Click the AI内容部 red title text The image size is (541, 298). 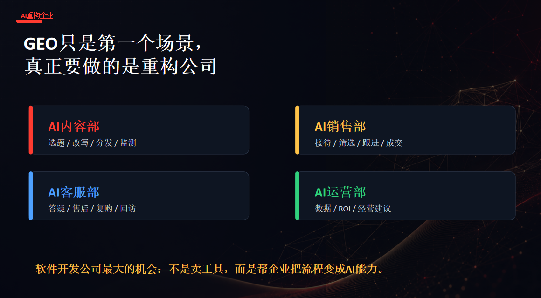pos(74,127)
